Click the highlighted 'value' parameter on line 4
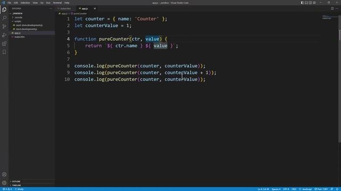The width and height of the screenshot is (341, 191). (x=152, y=39)
